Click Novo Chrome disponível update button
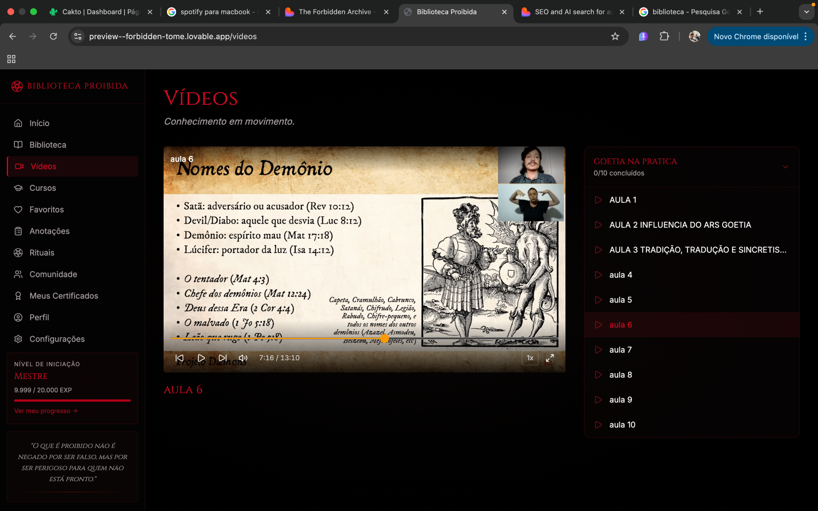 click(x=755, y=37)
